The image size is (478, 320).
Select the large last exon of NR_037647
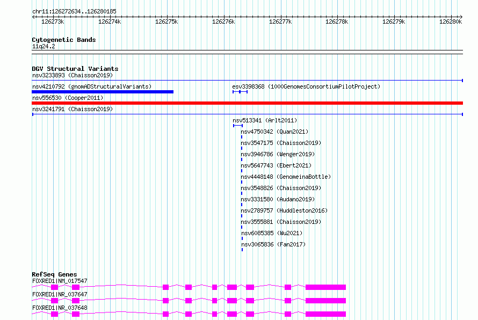[x=325, y=301]
